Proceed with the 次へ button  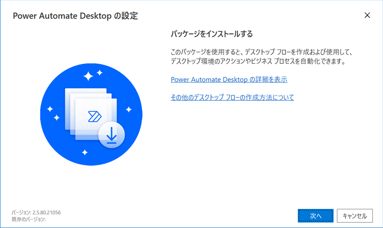316,216
